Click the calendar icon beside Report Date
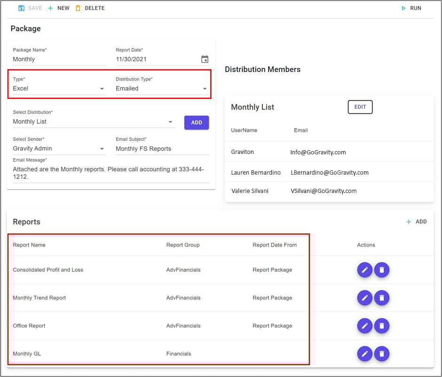Screen dimensions: 442x377 click(x=205, y=59)
